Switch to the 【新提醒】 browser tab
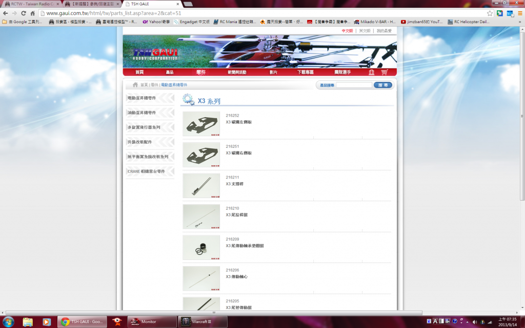The height and width of the screenshot is (328, 525). pyautogui.click(x=92, y=4)
